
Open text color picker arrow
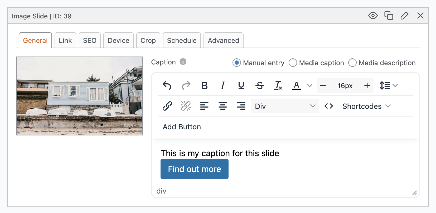click(x=310, y=85)
